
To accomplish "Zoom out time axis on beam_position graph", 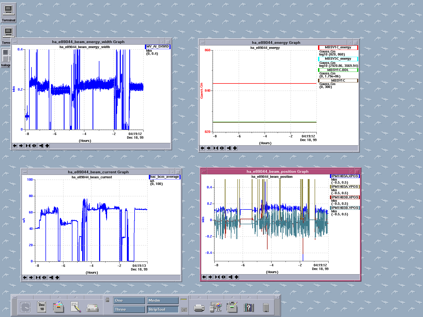I will coord(223,277).
